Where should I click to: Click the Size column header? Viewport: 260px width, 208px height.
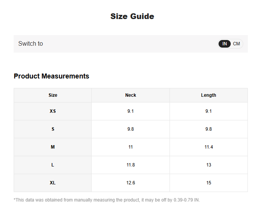tap(53, 95)
